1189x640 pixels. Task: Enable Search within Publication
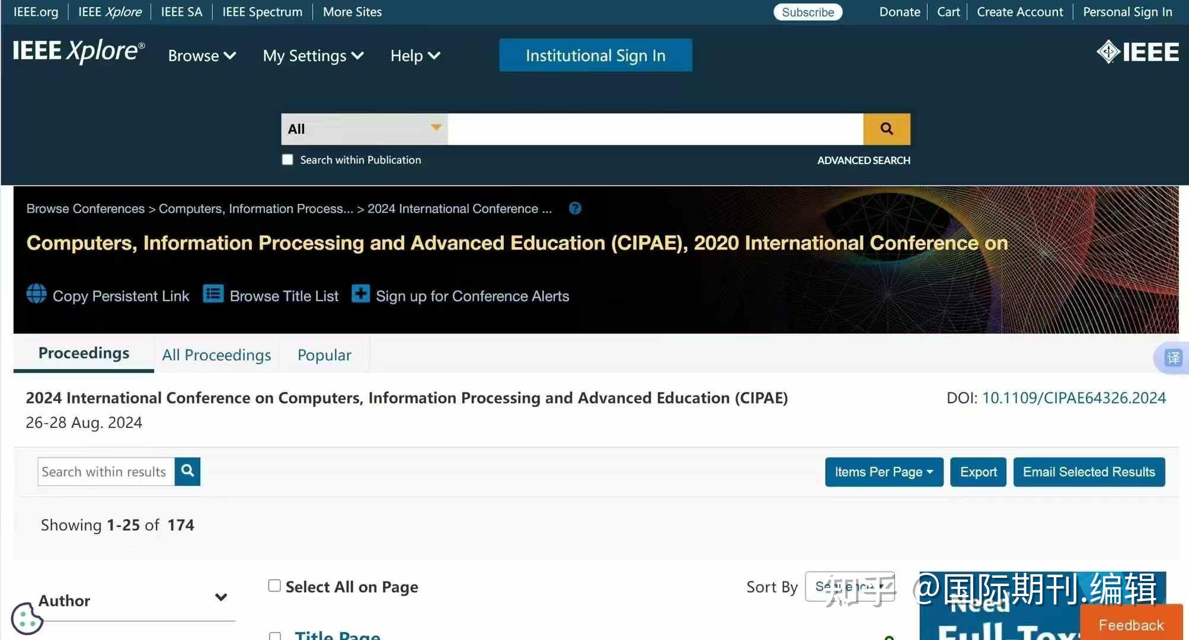point(287,159)
